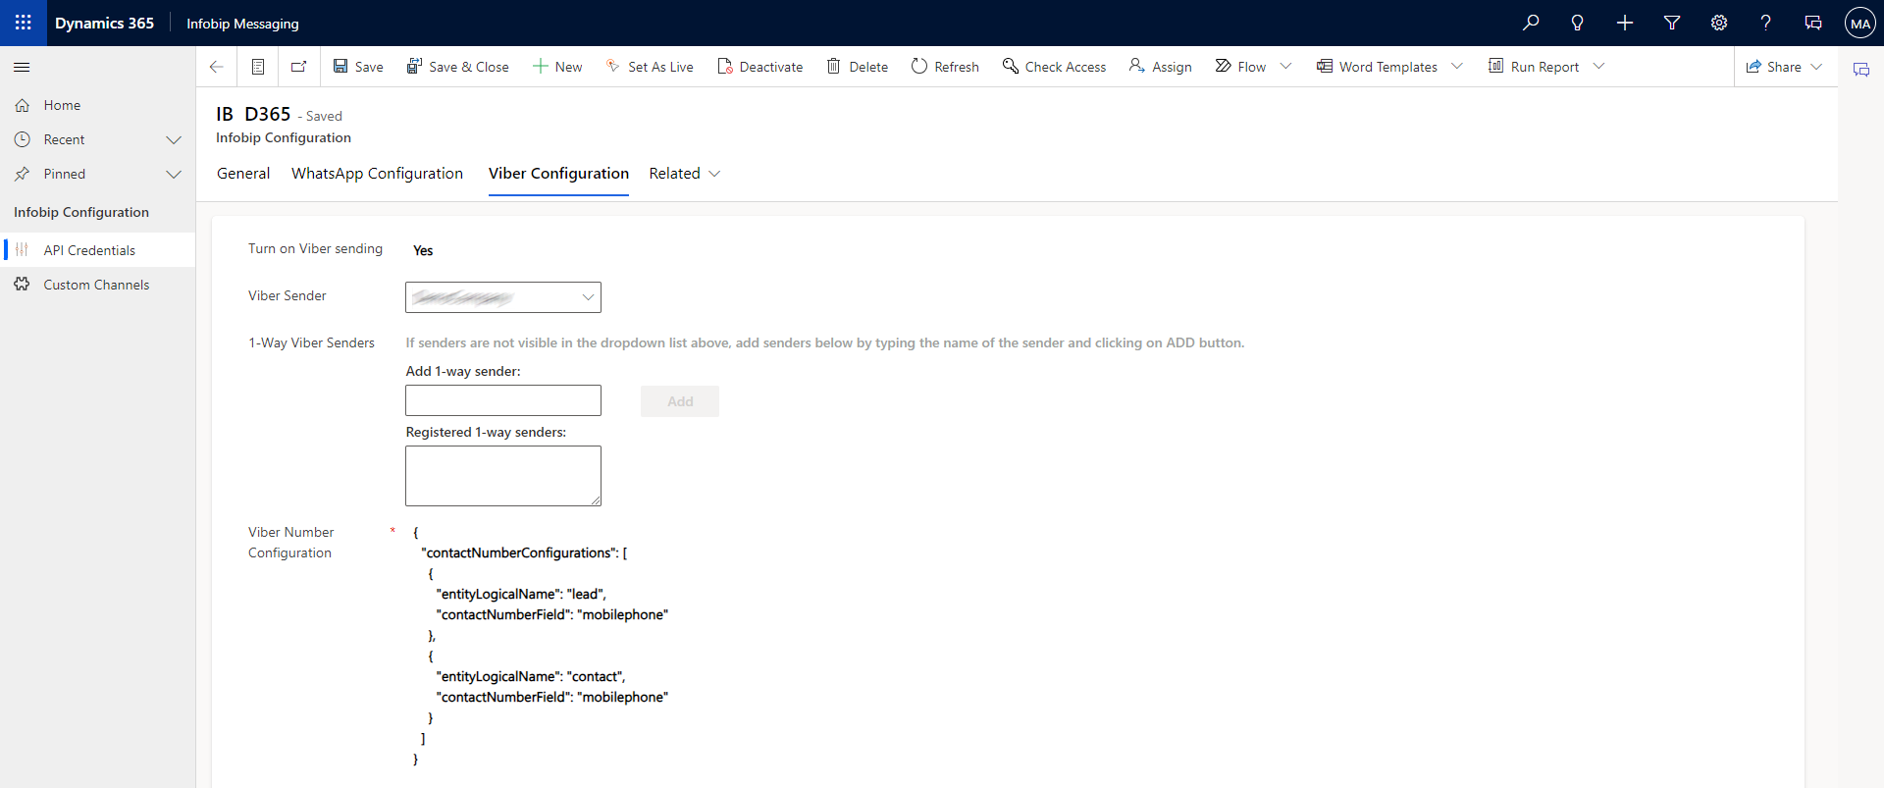This screenshot has height=788, width=1884.
Task: Refresh the form
Action: (945, 67)
